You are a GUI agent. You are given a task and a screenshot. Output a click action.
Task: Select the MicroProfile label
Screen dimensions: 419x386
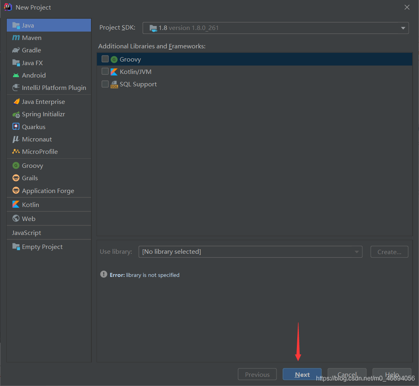coord(40,152)
